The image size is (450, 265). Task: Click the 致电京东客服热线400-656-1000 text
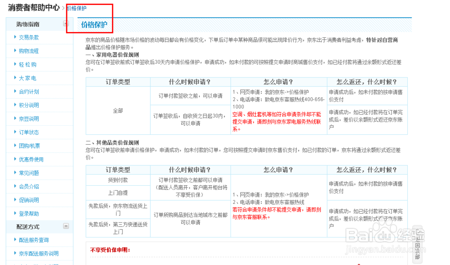[279, 103]
